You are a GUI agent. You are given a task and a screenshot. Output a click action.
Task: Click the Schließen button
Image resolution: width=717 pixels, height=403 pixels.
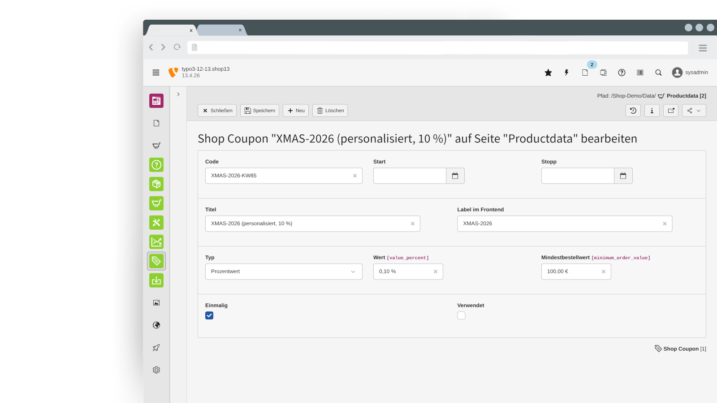click(217, 111)
